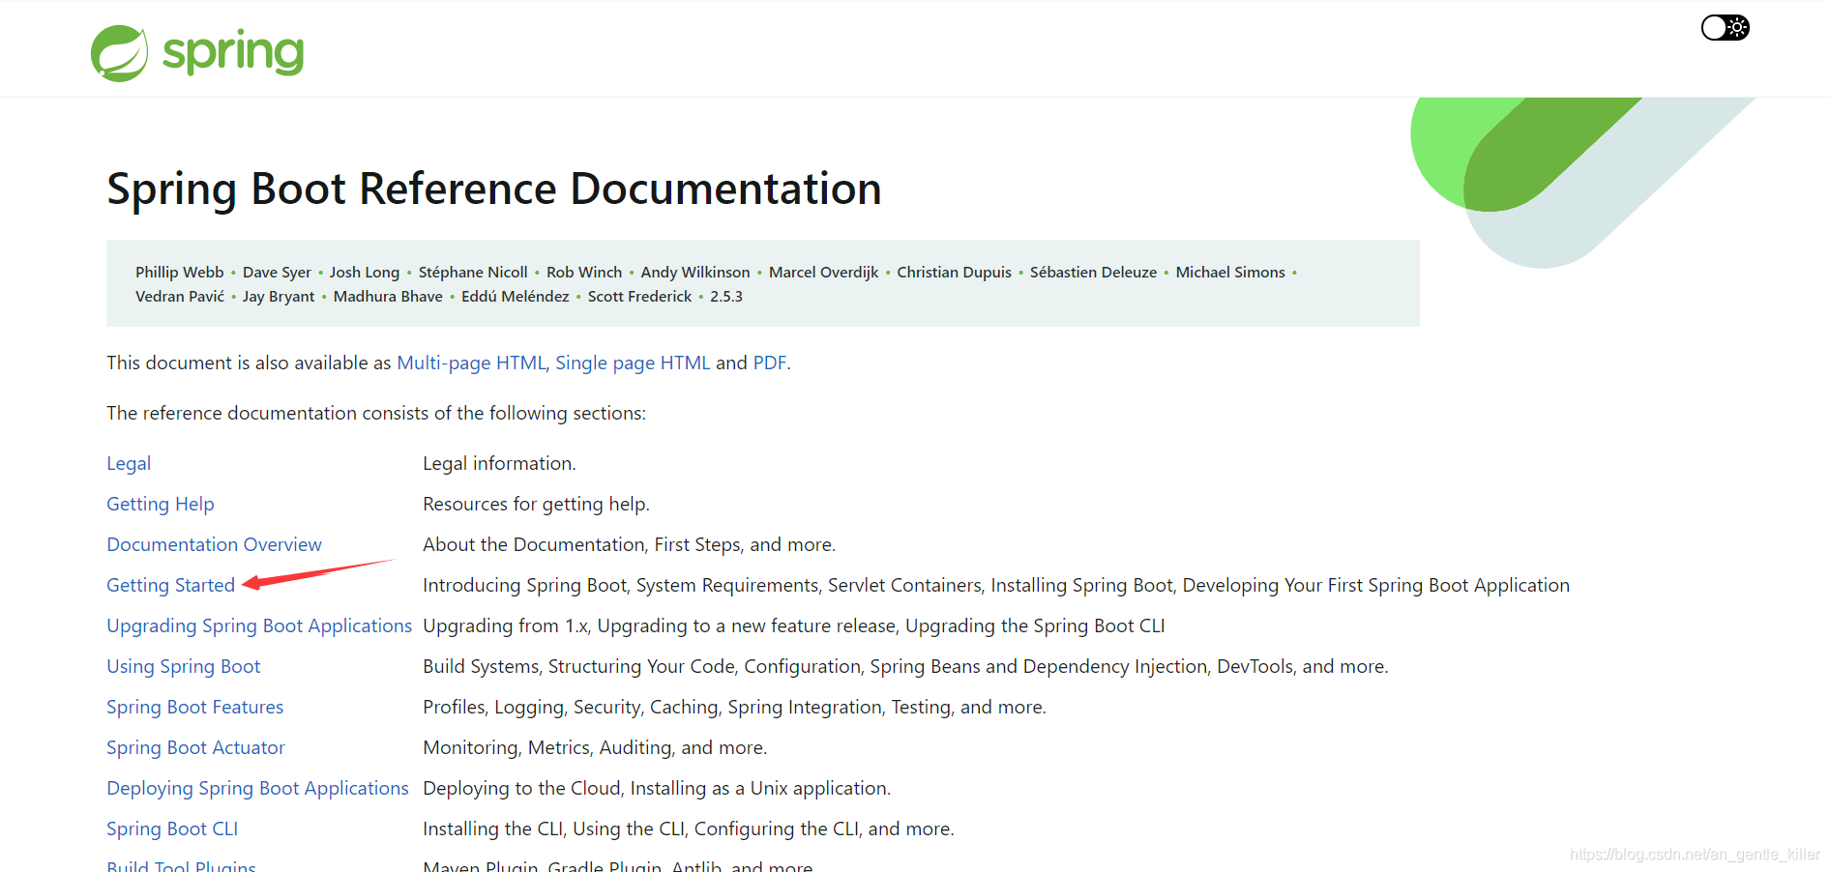Click author name Dave Syer

click(x=277, y=273)
